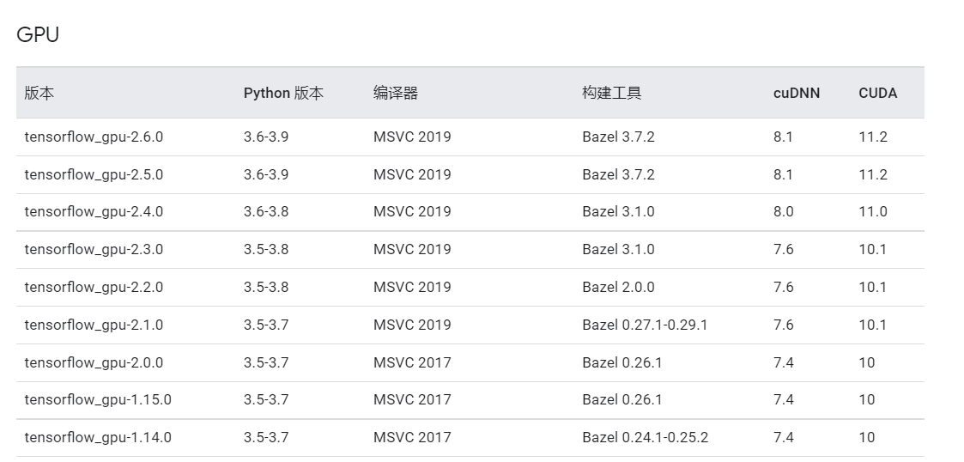Click the Bazel 0.24.1-0.25.2 cell
Image resolution: width=964 pixels, height=462 pixels.
coord(646,437)
